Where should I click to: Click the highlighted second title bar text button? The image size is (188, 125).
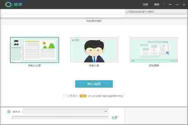[x=157, y=4]
